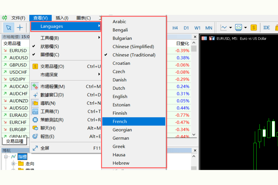Select French from the Languages submenu
This screenshot has width=278, height=185.
(x=133, y=121)
